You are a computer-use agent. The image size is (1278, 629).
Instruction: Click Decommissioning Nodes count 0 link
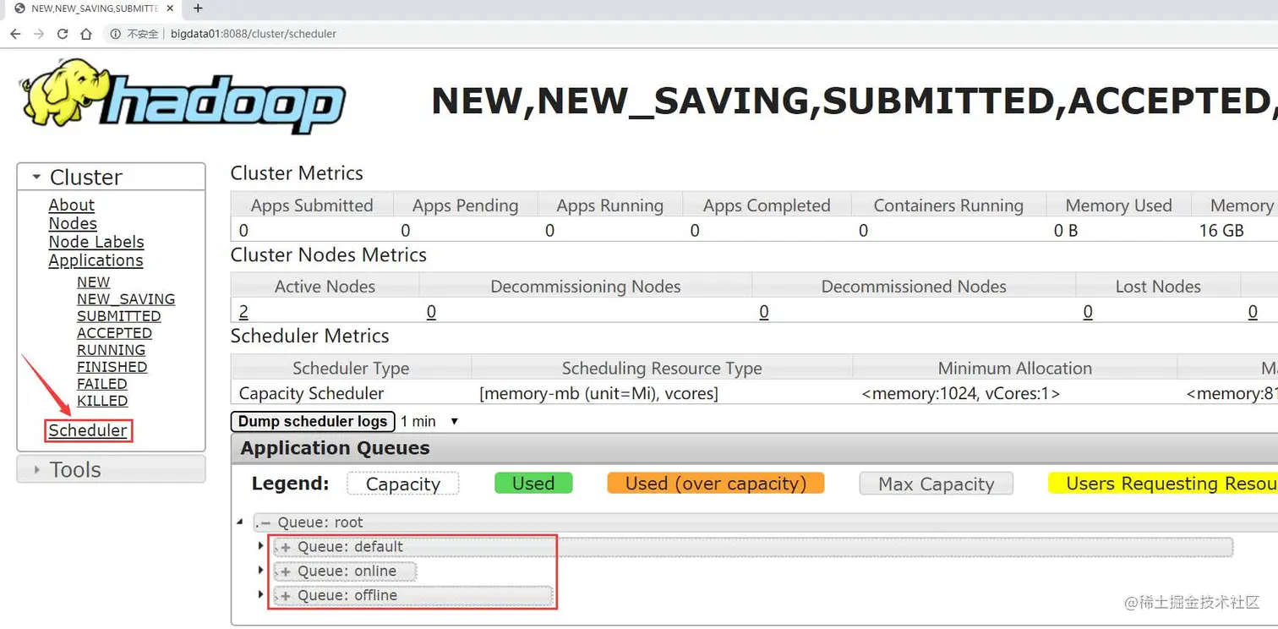[x=431, y=312]
